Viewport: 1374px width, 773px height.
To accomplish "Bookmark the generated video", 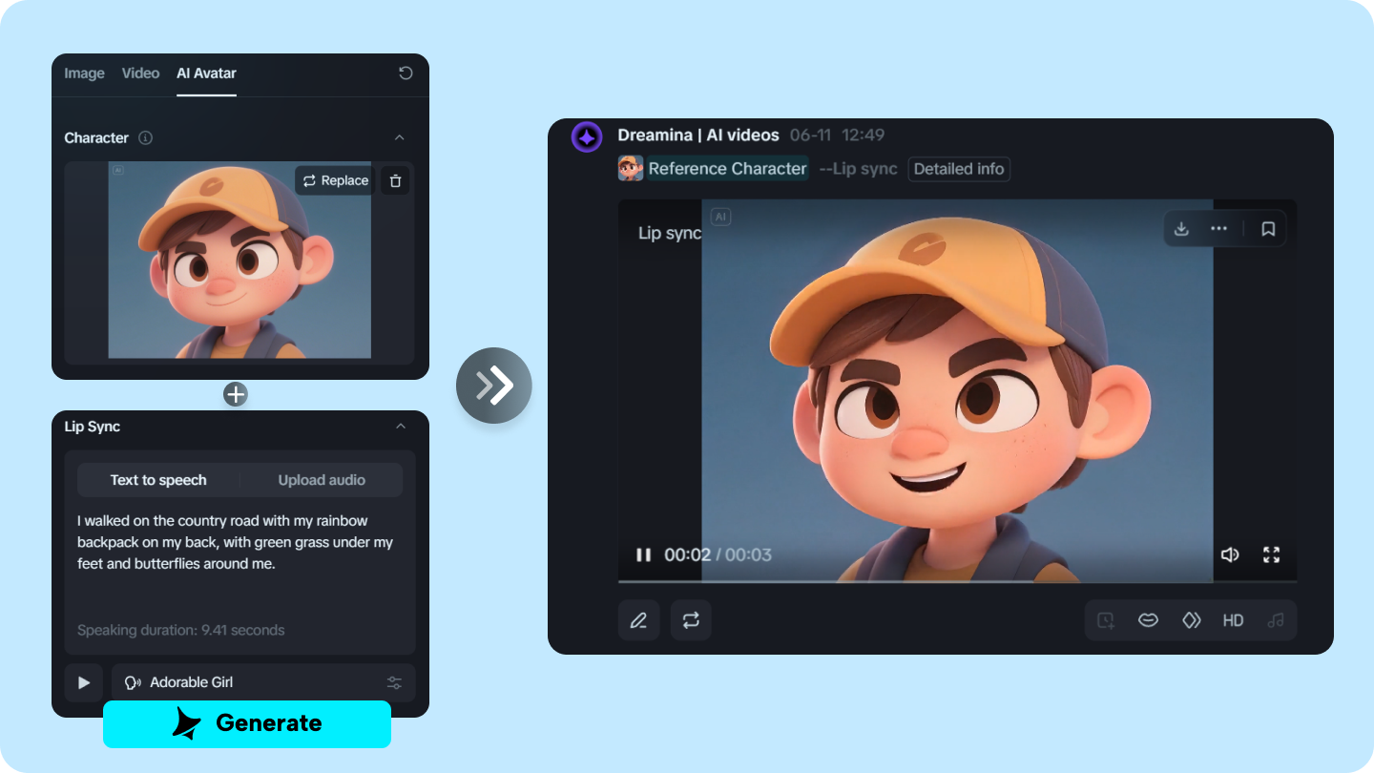I will [x=1268, y=229].
